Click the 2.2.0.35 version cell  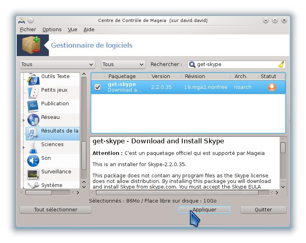pyautogui.click(x=161, y=87)
